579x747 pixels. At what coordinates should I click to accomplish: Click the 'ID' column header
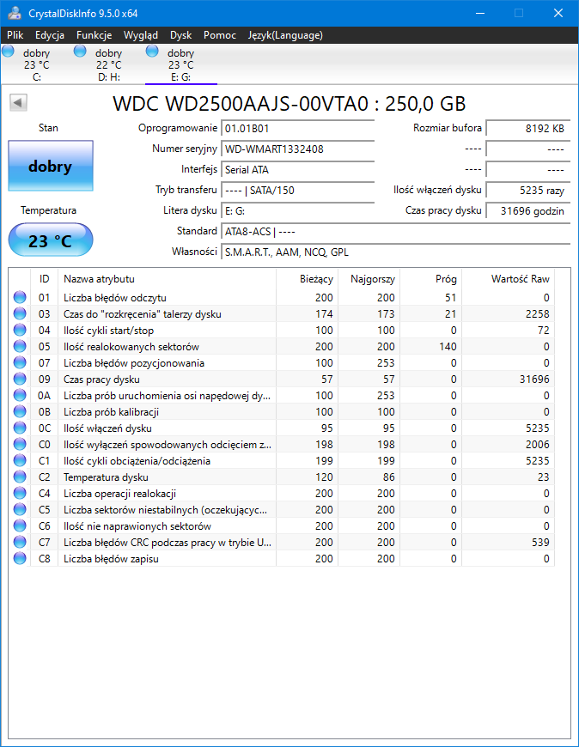tap(45, 279)
